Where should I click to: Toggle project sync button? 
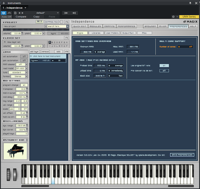coord(53,34)
